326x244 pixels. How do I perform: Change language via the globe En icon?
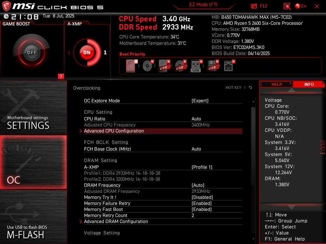pyautogui.click(x=301, y=6)
